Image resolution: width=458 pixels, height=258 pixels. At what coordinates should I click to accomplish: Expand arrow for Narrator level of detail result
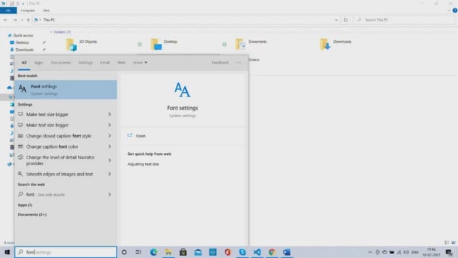[109, 160]
